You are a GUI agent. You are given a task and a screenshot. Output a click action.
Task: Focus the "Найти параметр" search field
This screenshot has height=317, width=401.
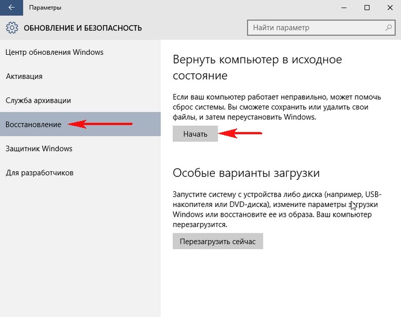[321, 28]
